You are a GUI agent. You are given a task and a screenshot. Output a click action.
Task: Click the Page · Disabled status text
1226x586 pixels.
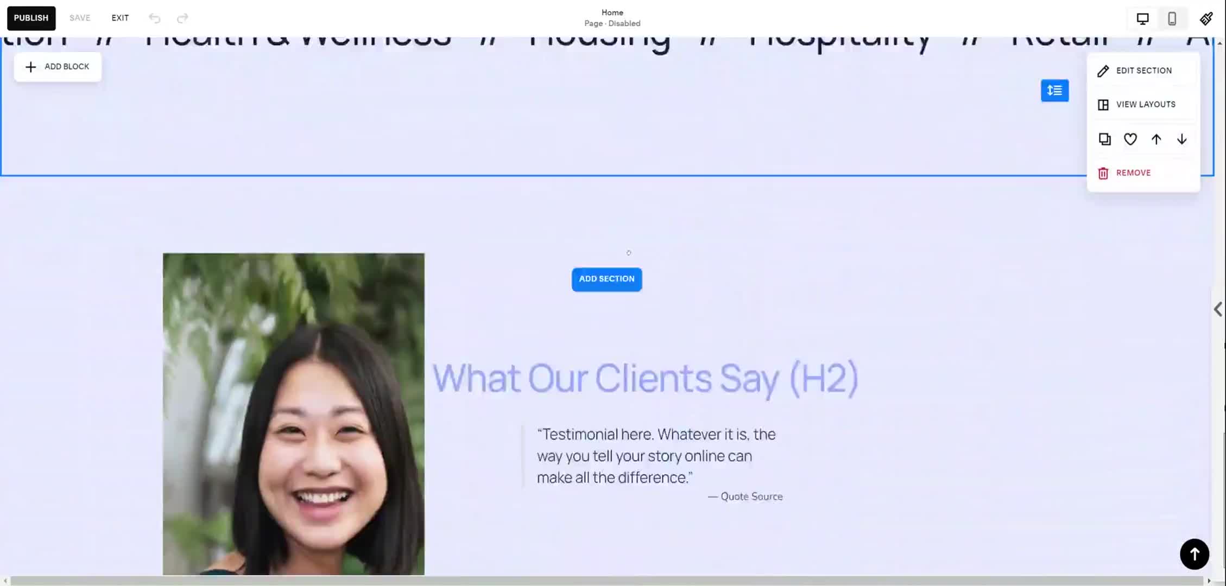612,23
